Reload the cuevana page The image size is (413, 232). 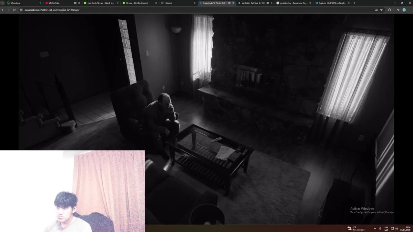point(14,10)
